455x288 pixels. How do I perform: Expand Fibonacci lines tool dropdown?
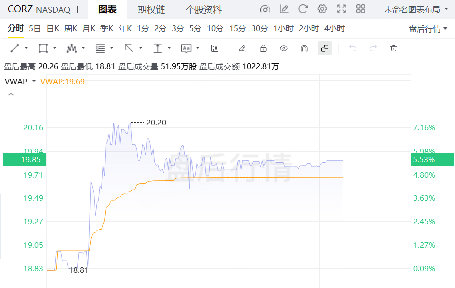click(112, 48)
